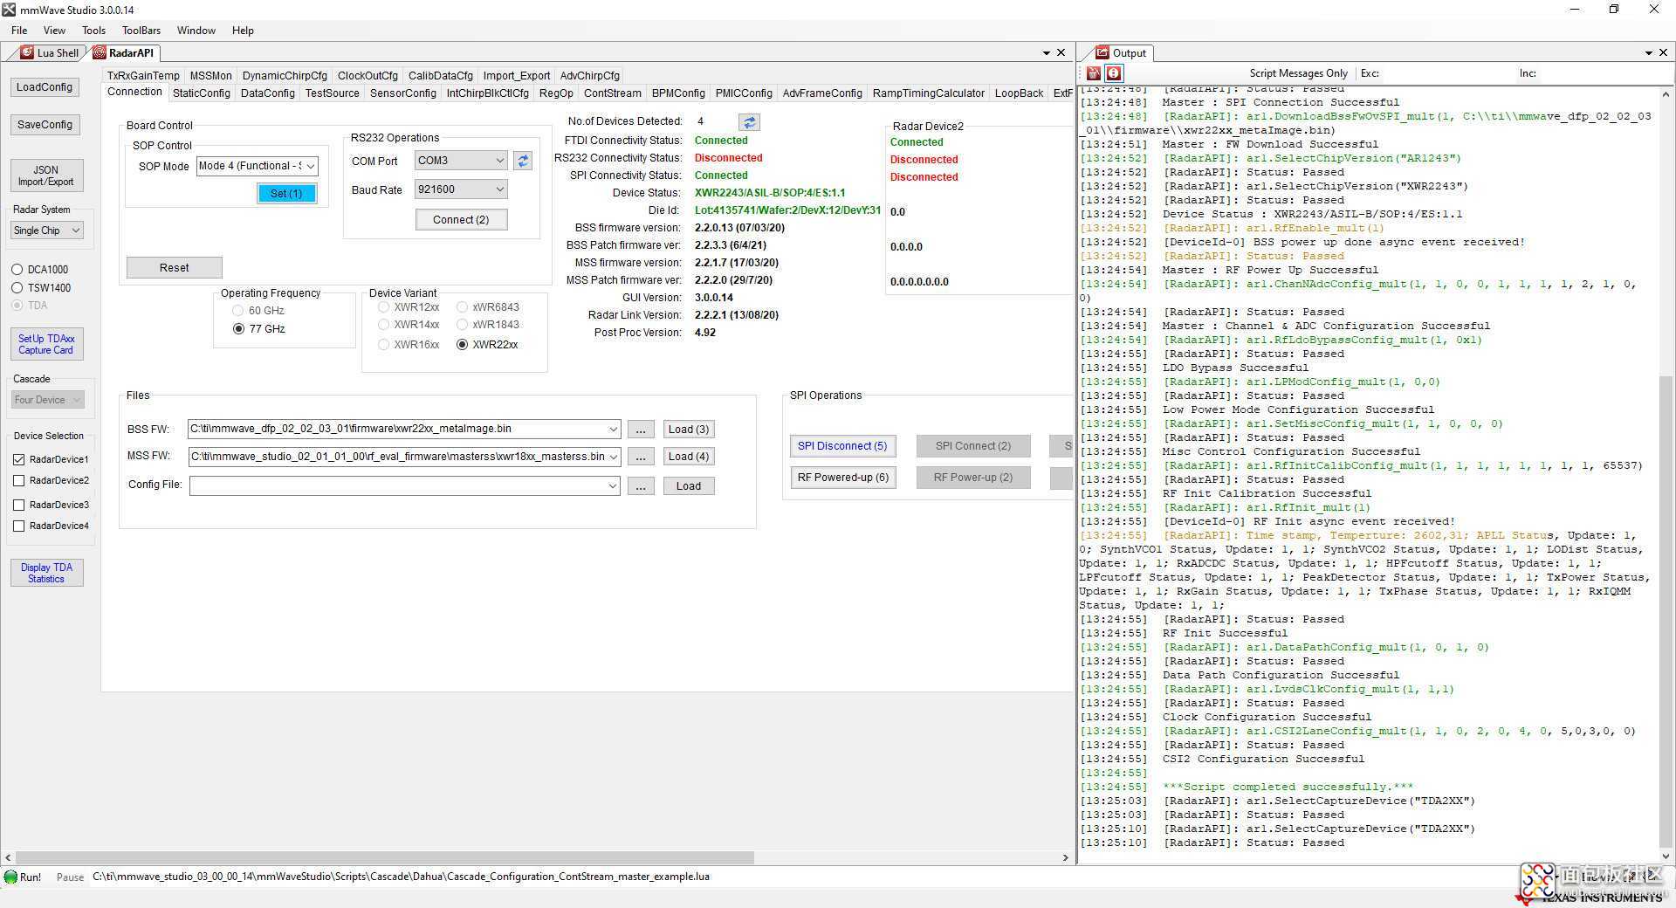Browse for the MSS FW file
The height and width of the screenshot is (908, 1676).
(x=641, y=457)
